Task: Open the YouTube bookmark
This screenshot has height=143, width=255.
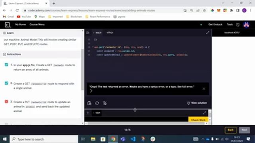Action: 24,17
